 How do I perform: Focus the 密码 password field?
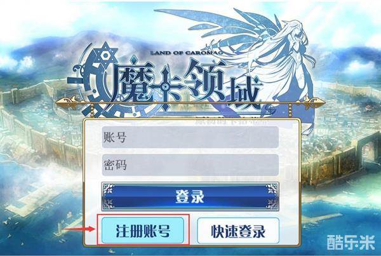(190, 165)
